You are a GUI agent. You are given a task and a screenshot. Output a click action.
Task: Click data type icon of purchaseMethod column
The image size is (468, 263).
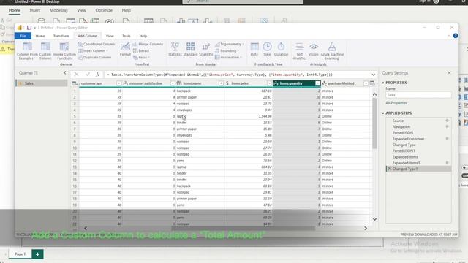tap(324, 83)
